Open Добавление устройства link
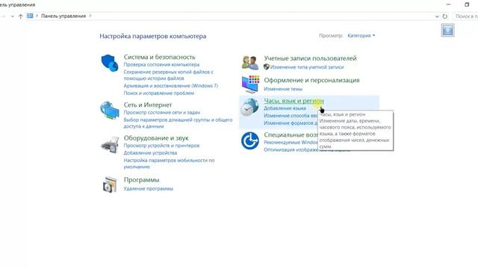 150,152
